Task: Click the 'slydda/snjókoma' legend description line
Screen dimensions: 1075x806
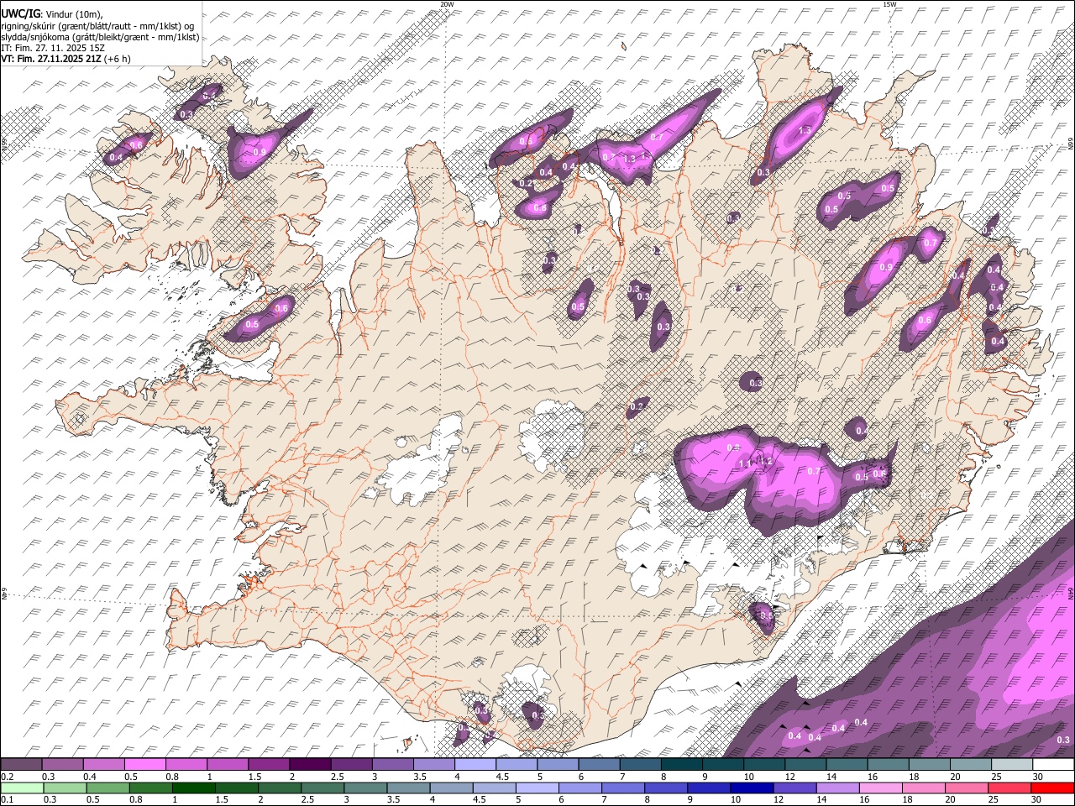Action: click(x=100, y=37)
